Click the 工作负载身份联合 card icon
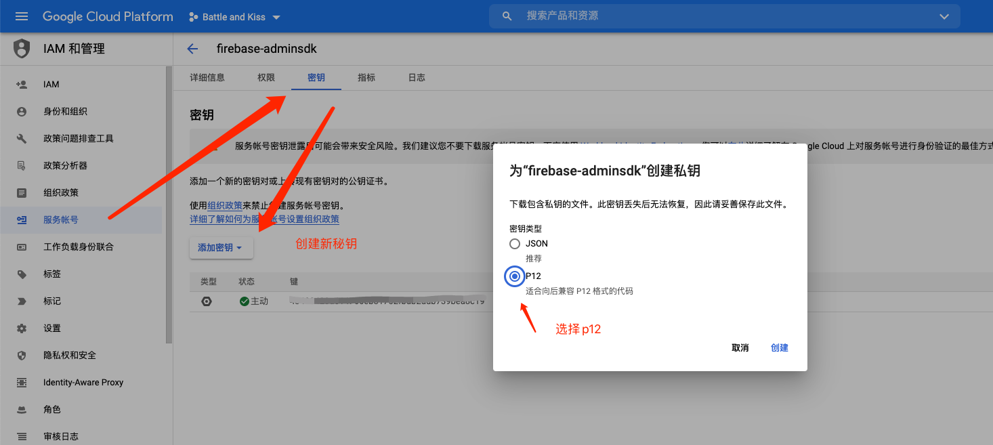This screenshot has width=993, height=445. [22, 247]
